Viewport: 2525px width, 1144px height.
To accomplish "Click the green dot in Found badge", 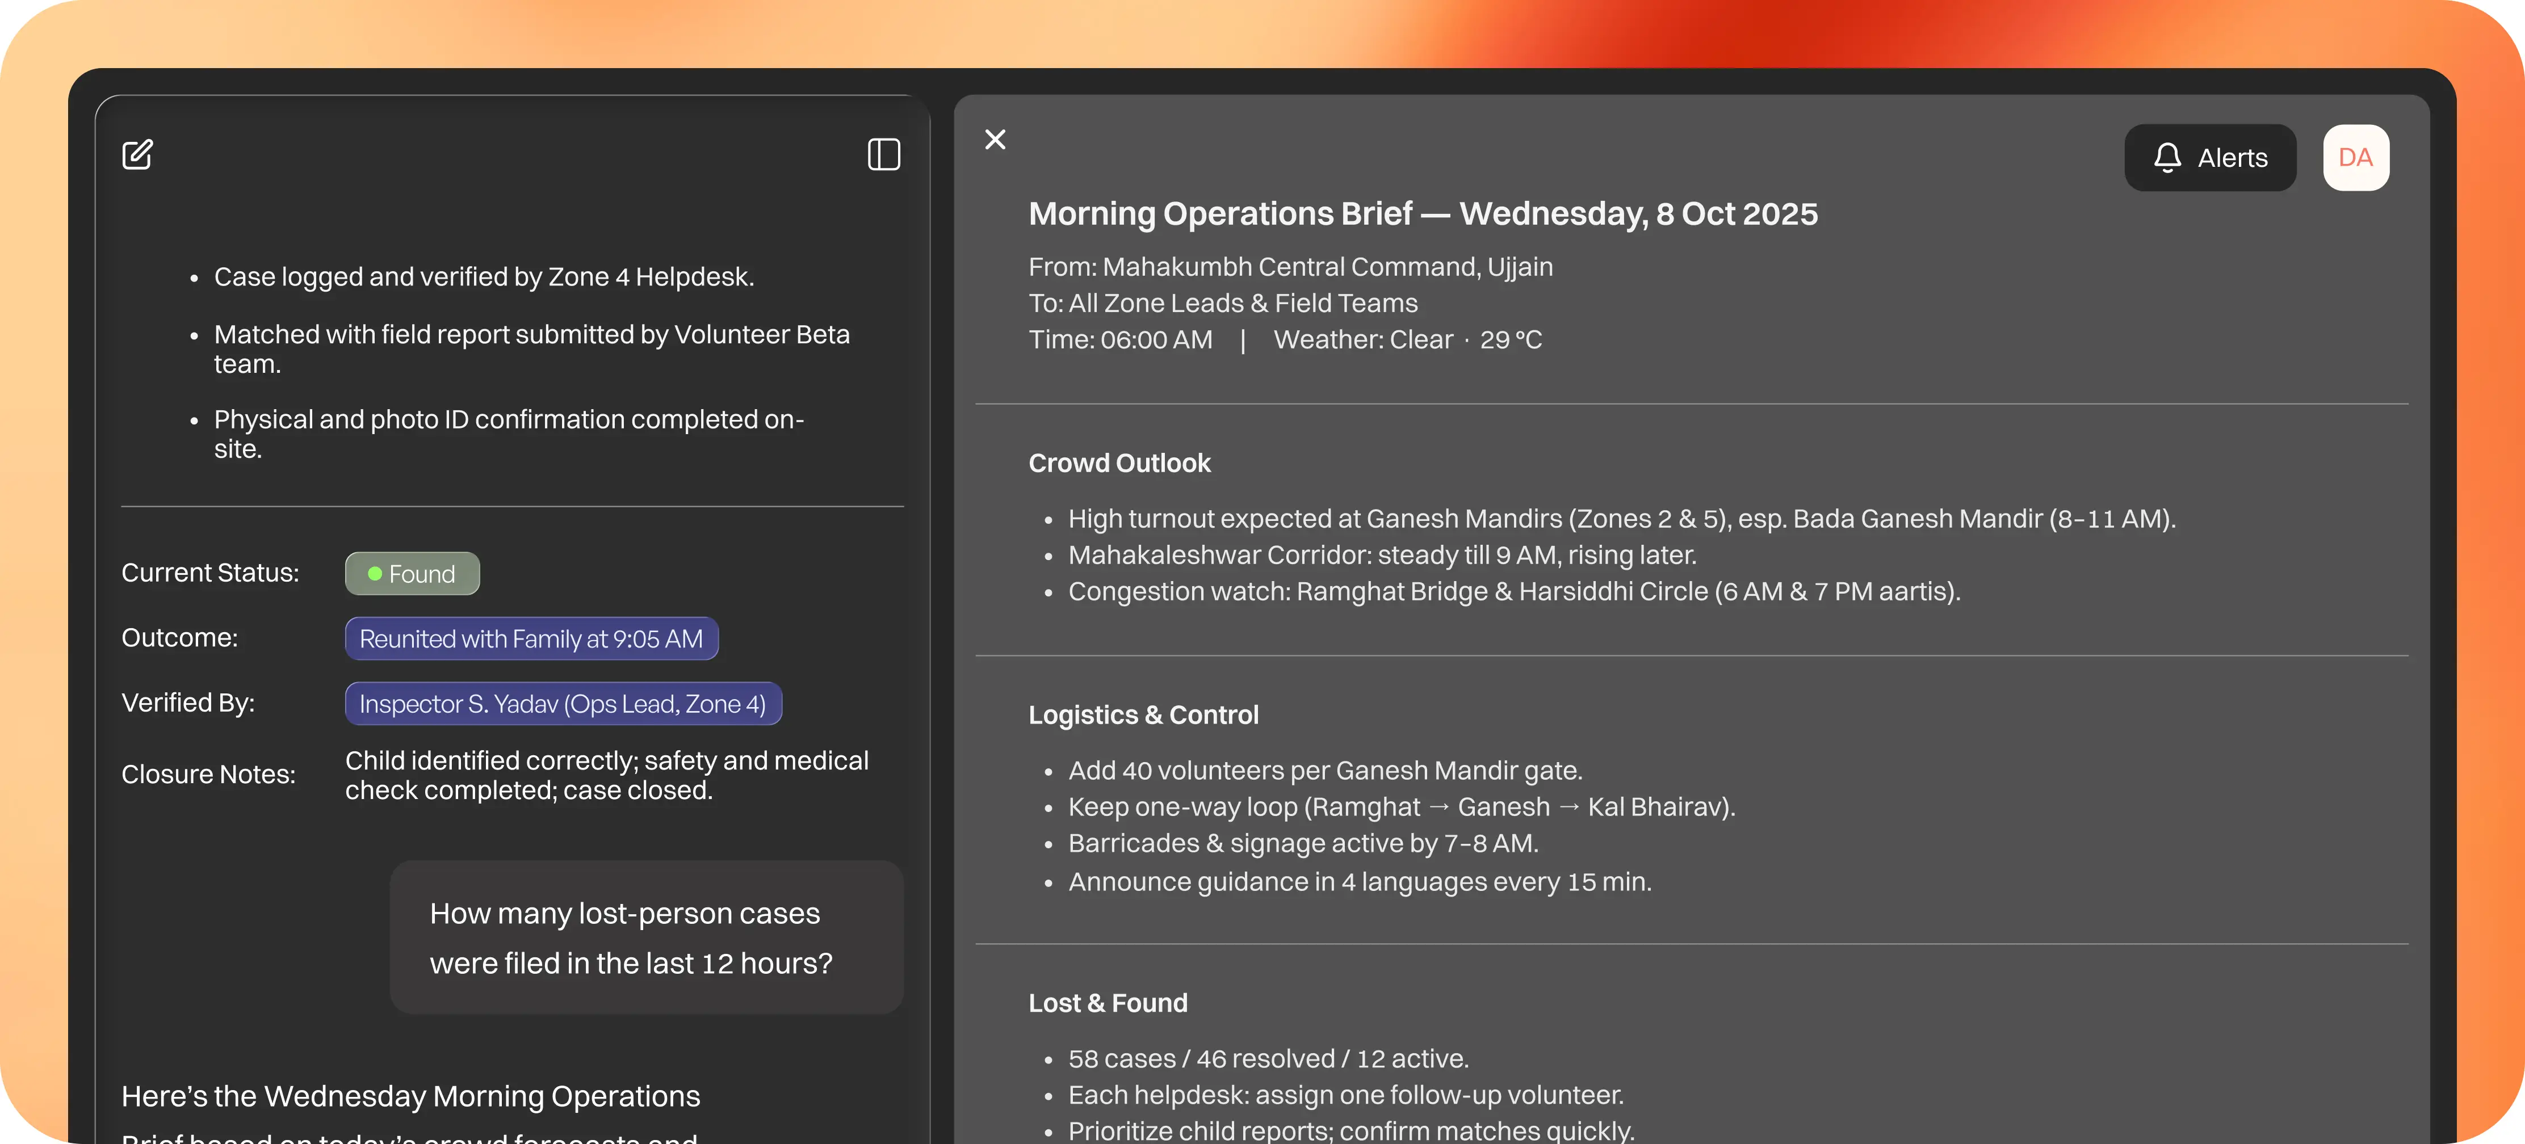I will 375,573.
